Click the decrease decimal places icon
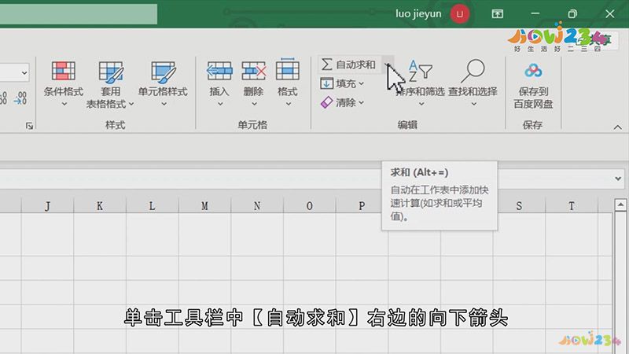The height and width of the screenshot is (354, 629). coord(20,98)
